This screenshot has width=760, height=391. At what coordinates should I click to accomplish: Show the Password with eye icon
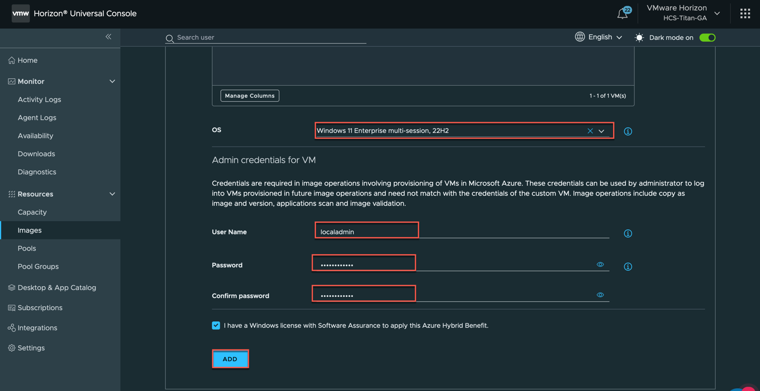600,264
